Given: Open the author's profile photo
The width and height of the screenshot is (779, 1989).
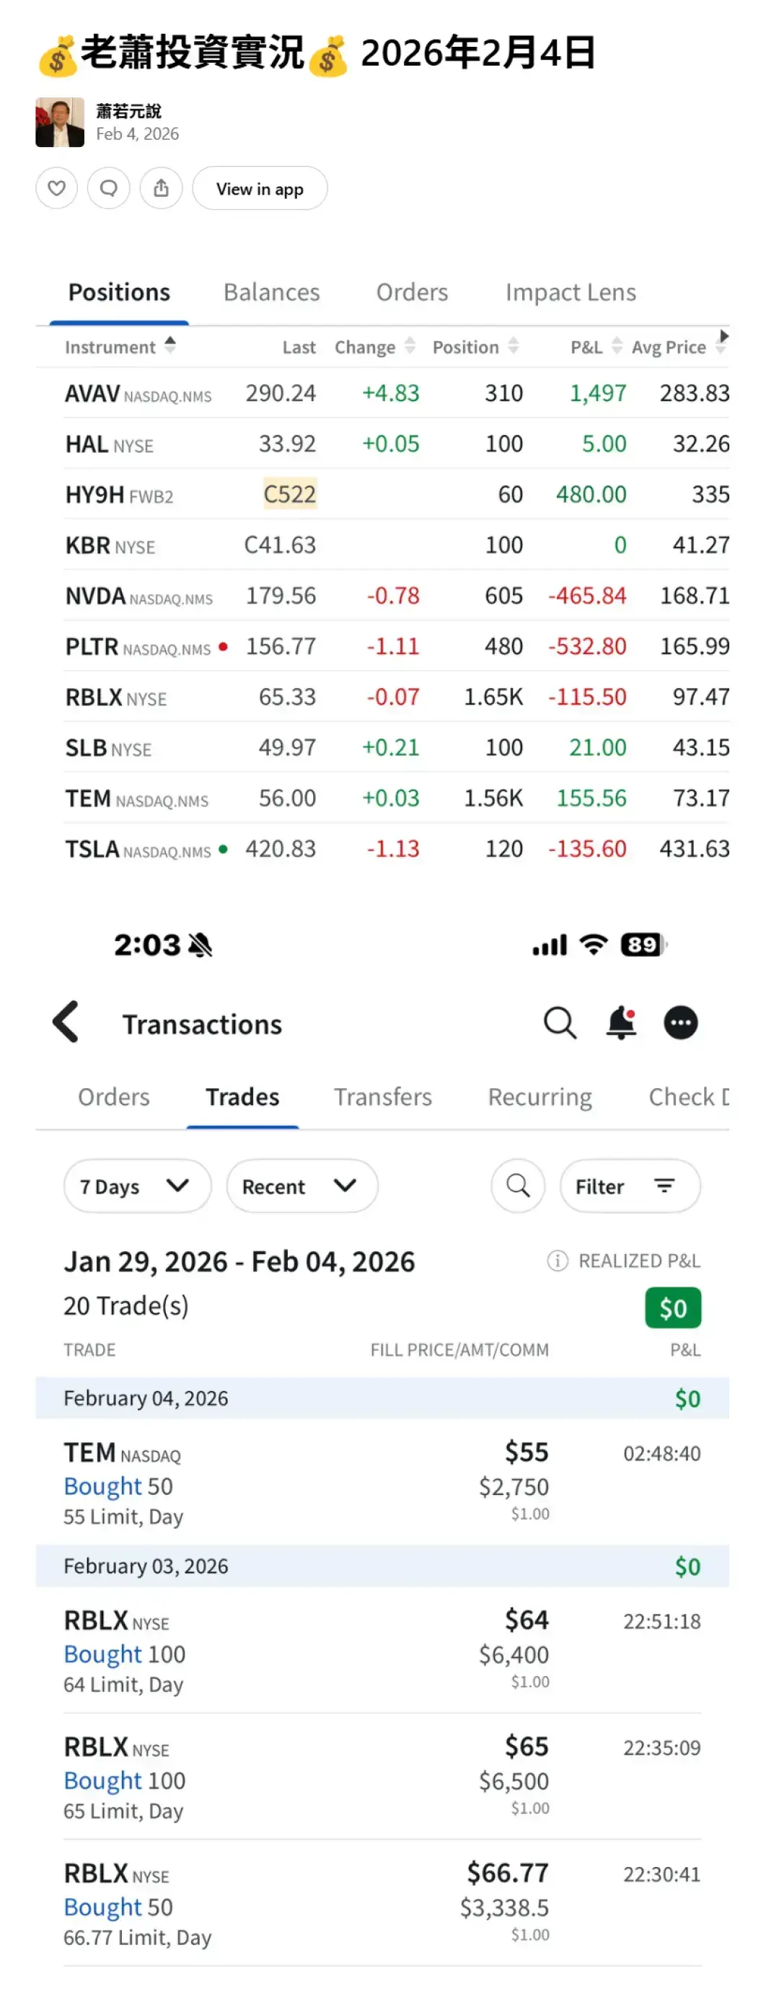Looking at the screenshot, I should [x=60, y=122].
